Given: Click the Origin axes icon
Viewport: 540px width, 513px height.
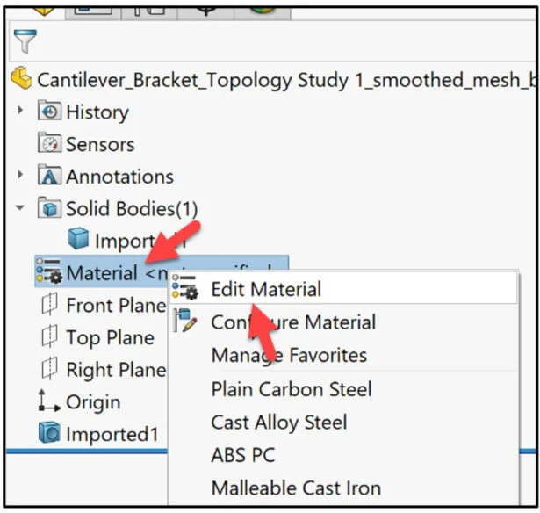Looking at the screenshot, I should 48,402.
